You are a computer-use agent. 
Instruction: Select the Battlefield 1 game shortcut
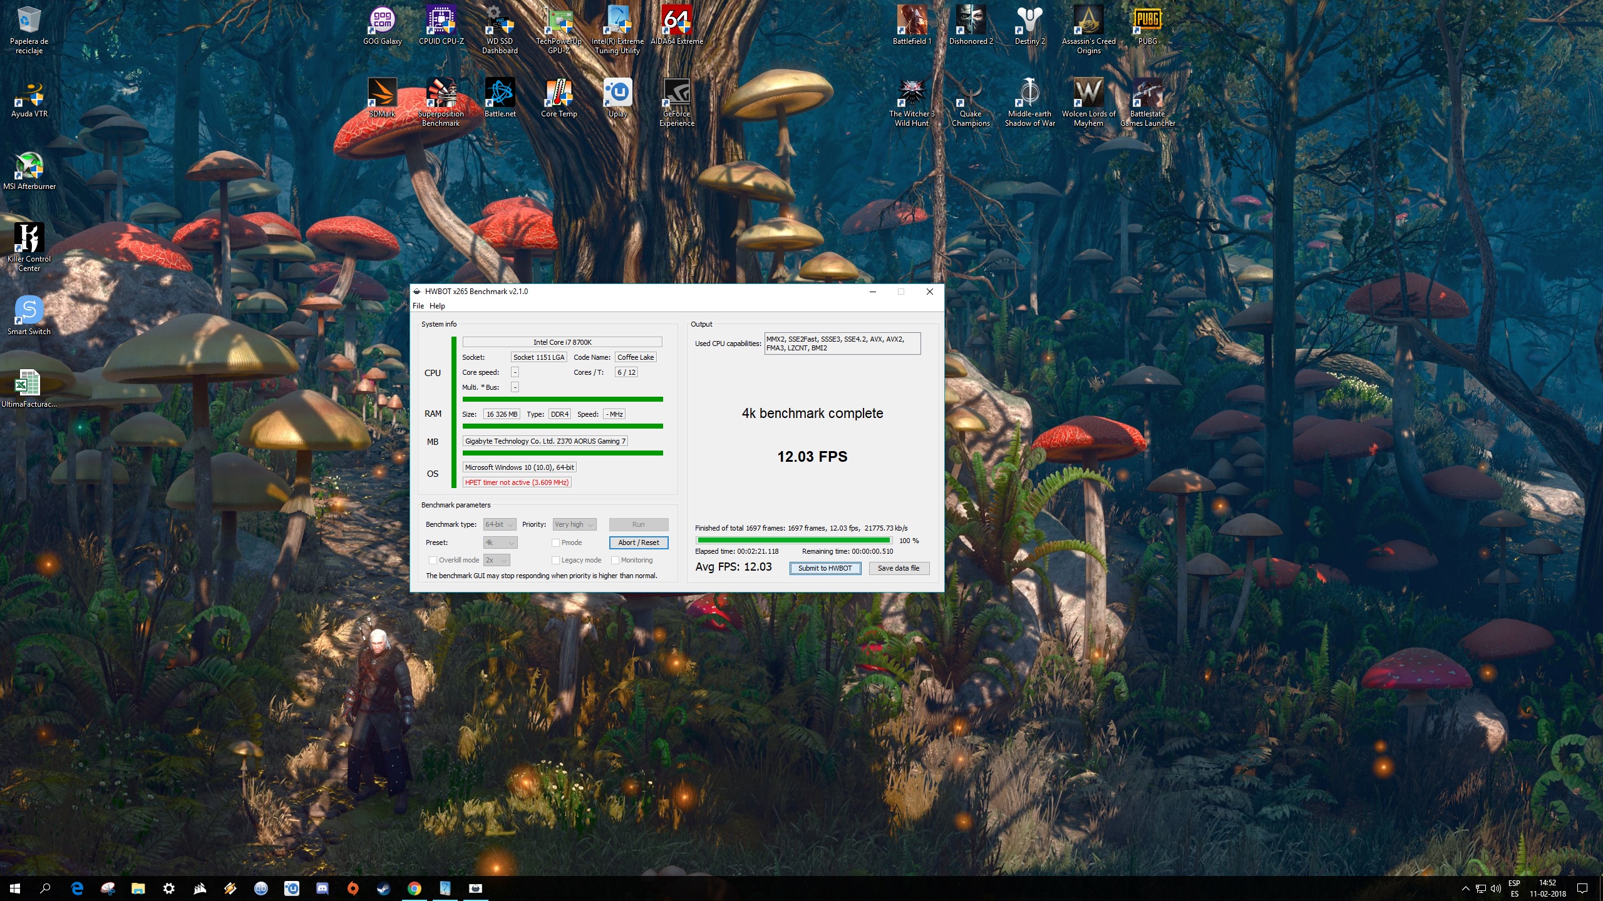click(912, 26)
